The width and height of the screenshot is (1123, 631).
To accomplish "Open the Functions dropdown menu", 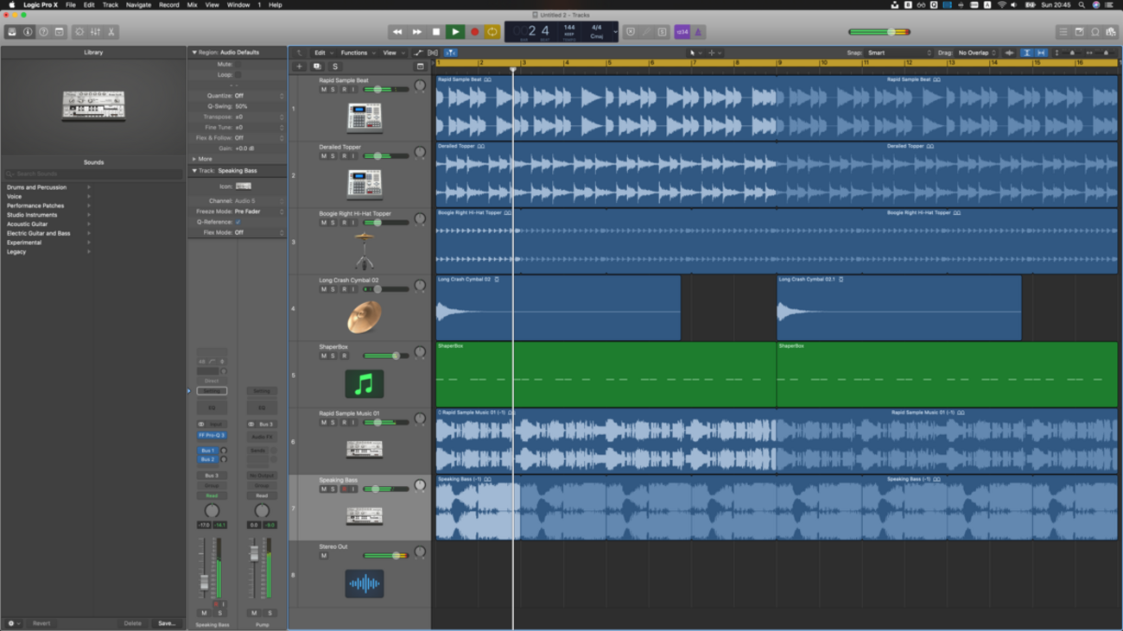I will (x=357, y=53).
